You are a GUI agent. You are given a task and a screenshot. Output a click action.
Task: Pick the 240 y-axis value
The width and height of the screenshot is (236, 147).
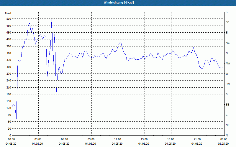(x=9, y=81)
